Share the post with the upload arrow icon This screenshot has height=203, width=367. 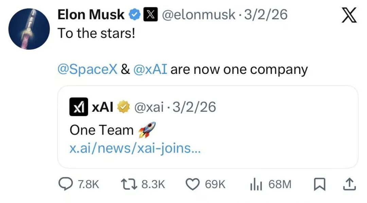[350, 184]
